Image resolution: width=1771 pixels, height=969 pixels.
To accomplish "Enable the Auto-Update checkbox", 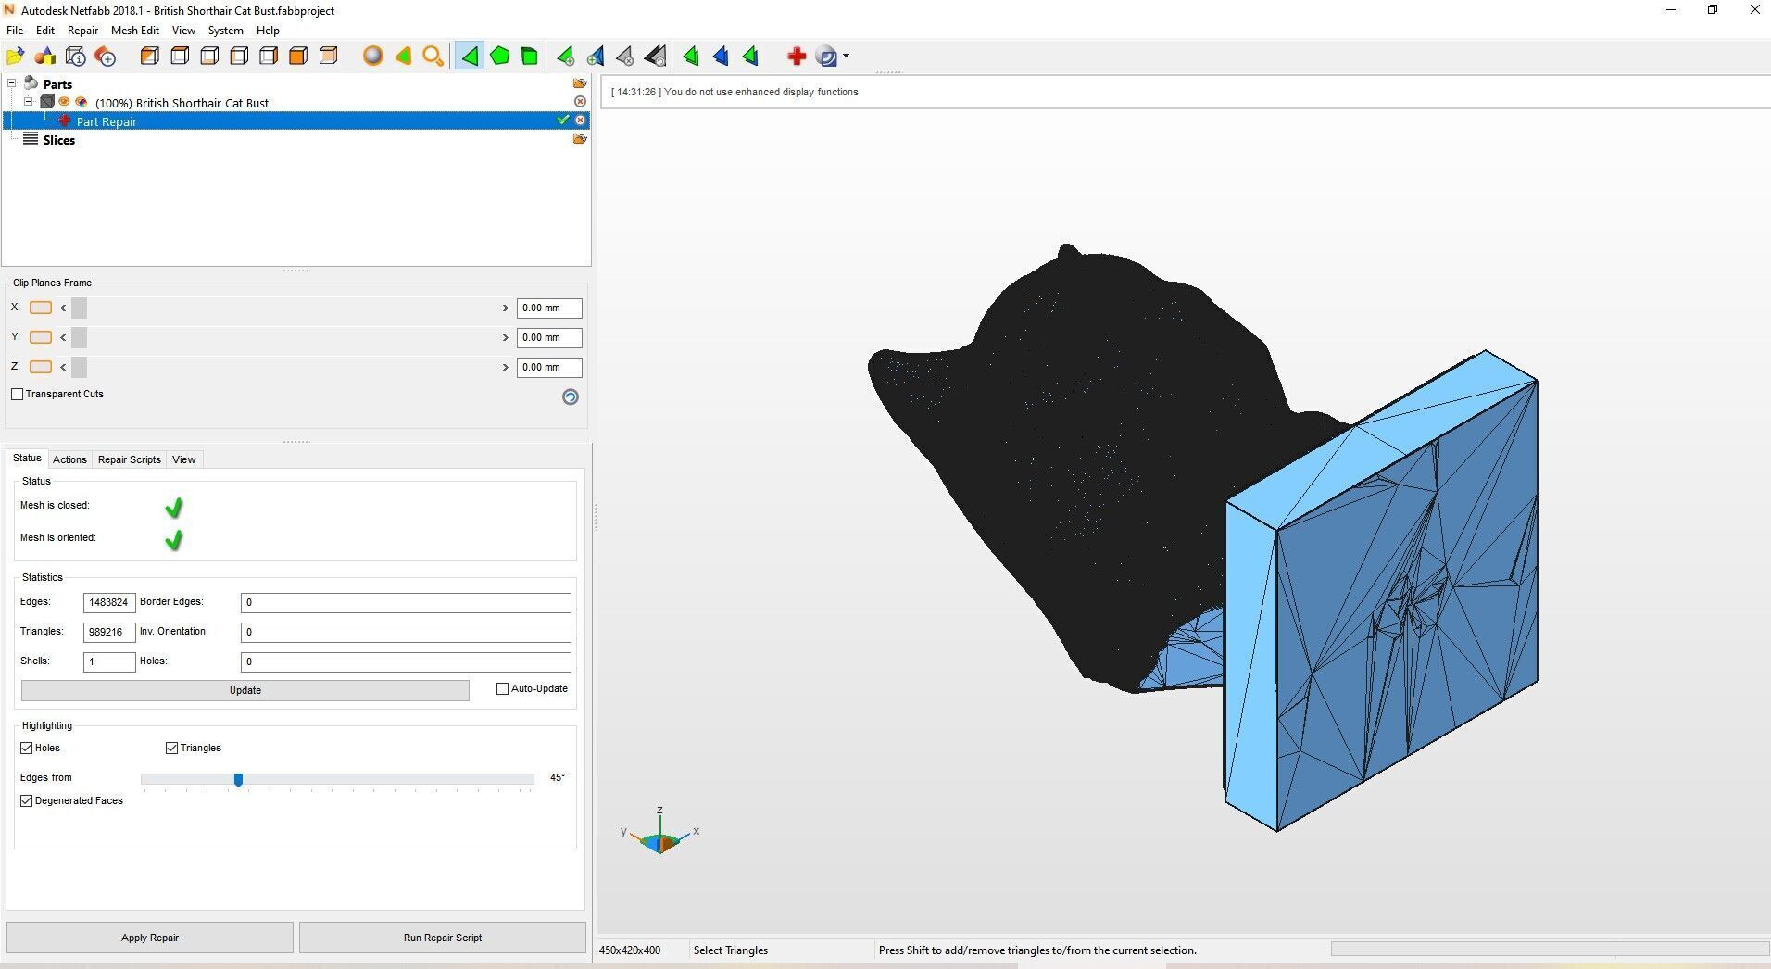I will pyautogui.click(x=503, y=689).
